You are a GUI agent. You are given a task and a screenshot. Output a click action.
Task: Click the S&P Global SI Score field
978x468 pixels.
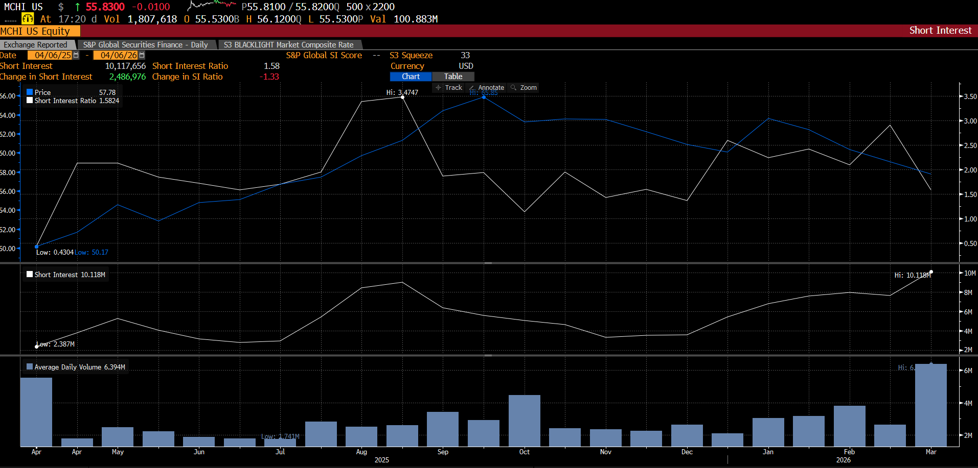(x=325, y=55)
